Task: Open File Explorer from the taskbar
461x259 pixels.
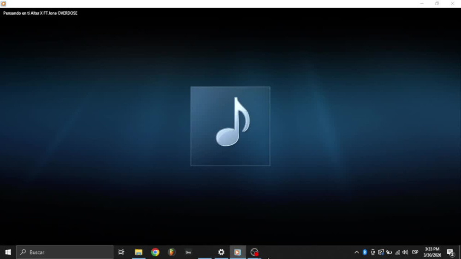Action: coord(138,252)
